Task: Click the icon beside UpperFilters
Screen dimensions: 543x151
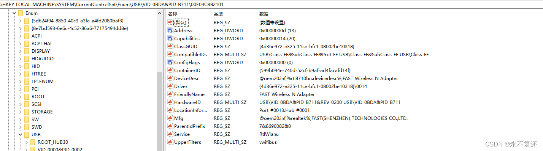Action: pos(170,142)
